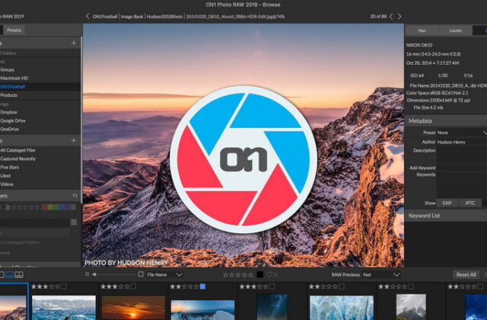487x320 pixels.
Task: Switch to filmstrip view mode icon
Action: [x=10, y=274]
